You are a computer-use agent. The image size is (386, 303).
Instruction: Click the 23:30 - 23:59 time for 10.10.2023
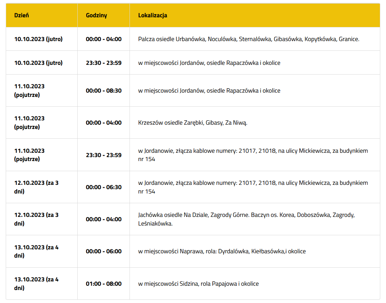104,63
